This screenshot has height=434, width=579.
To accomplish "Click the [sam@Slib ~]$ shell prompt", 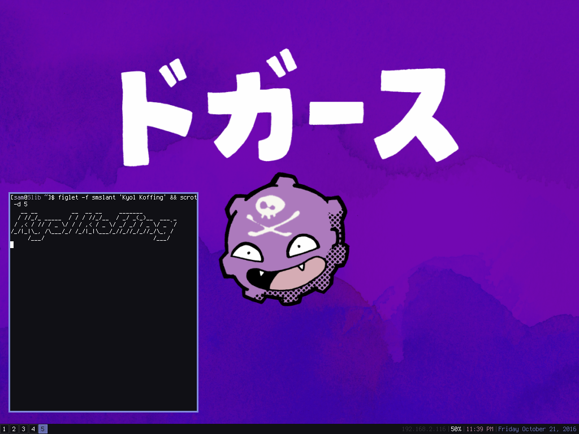I will pyautogui.click(x=32, y=197).
